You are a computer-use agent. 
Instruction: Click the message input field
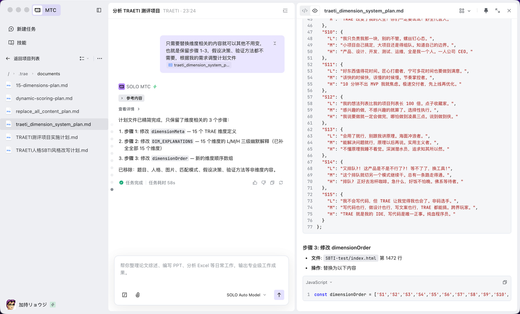click(x=198, y=269)
